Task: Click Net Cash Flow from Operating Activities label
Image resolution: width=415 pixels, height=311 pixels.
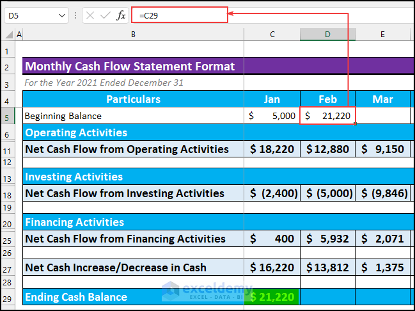Action: pos(134,149)
